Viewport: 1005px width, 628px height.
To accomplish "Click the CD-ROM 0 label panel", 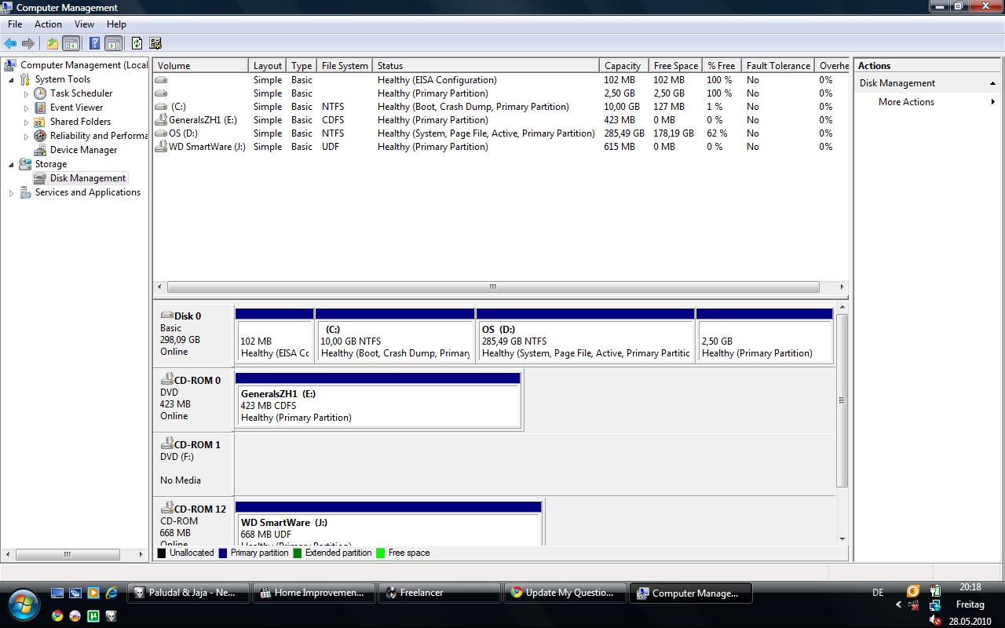I will coord(193,399).
